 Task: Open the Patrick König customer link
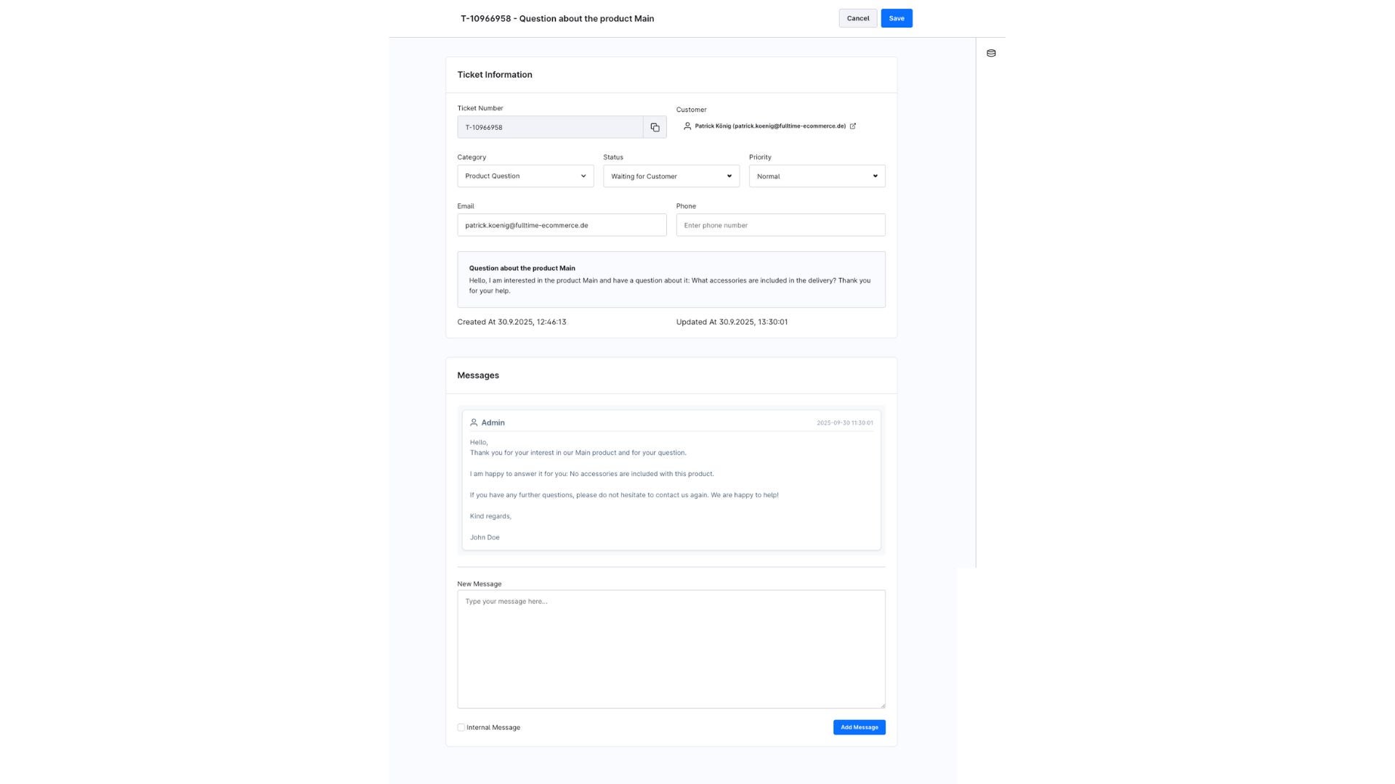click(x=769, y=126)
